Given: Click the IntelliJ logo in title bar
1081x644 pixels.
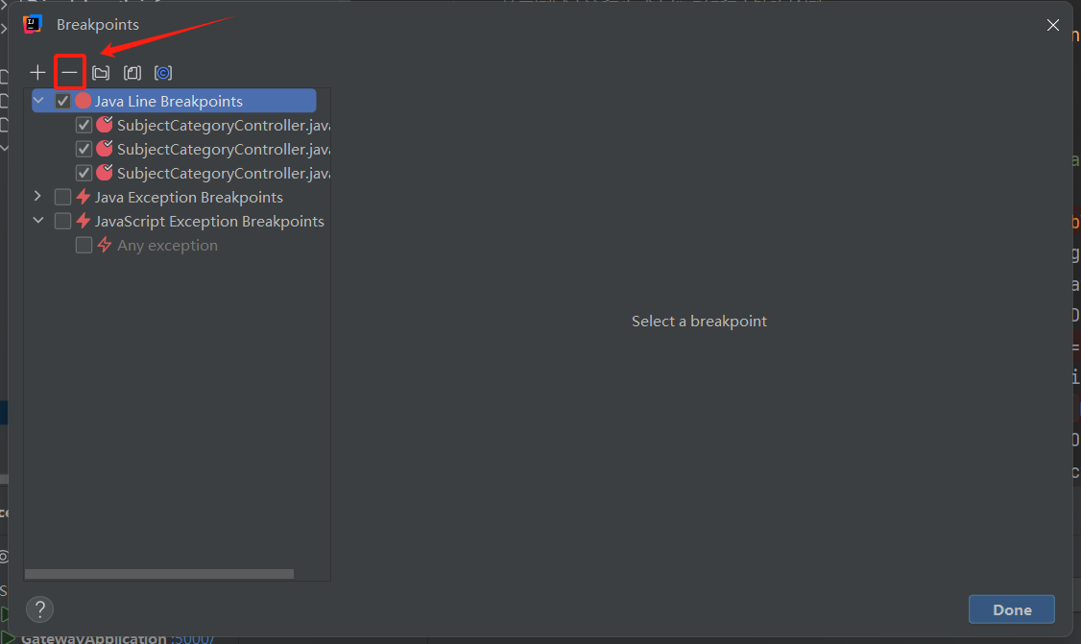Looking at the screenshot, I should point(33,24).
